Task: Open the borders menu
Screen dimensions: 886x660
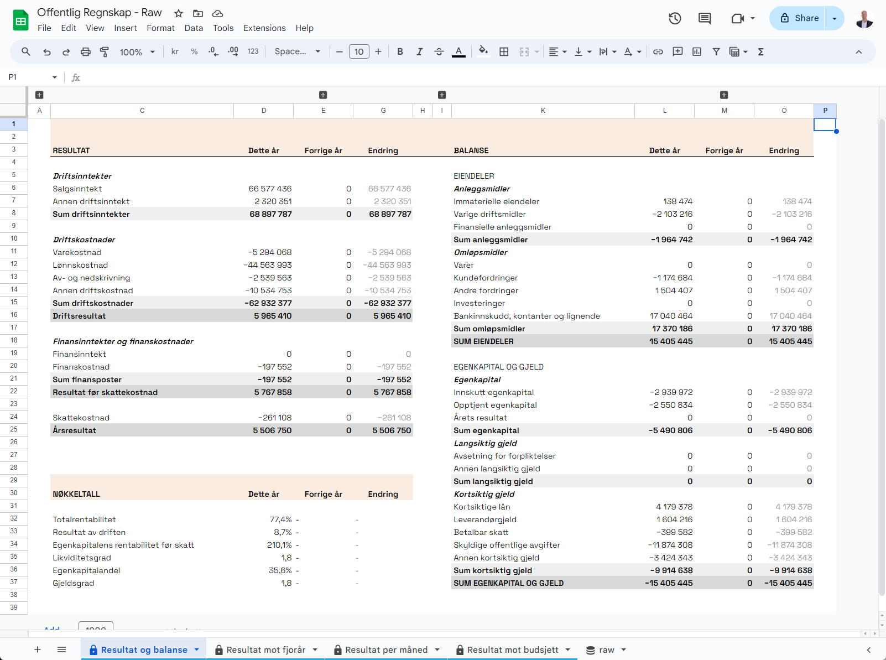Action: tap(504, 51)
